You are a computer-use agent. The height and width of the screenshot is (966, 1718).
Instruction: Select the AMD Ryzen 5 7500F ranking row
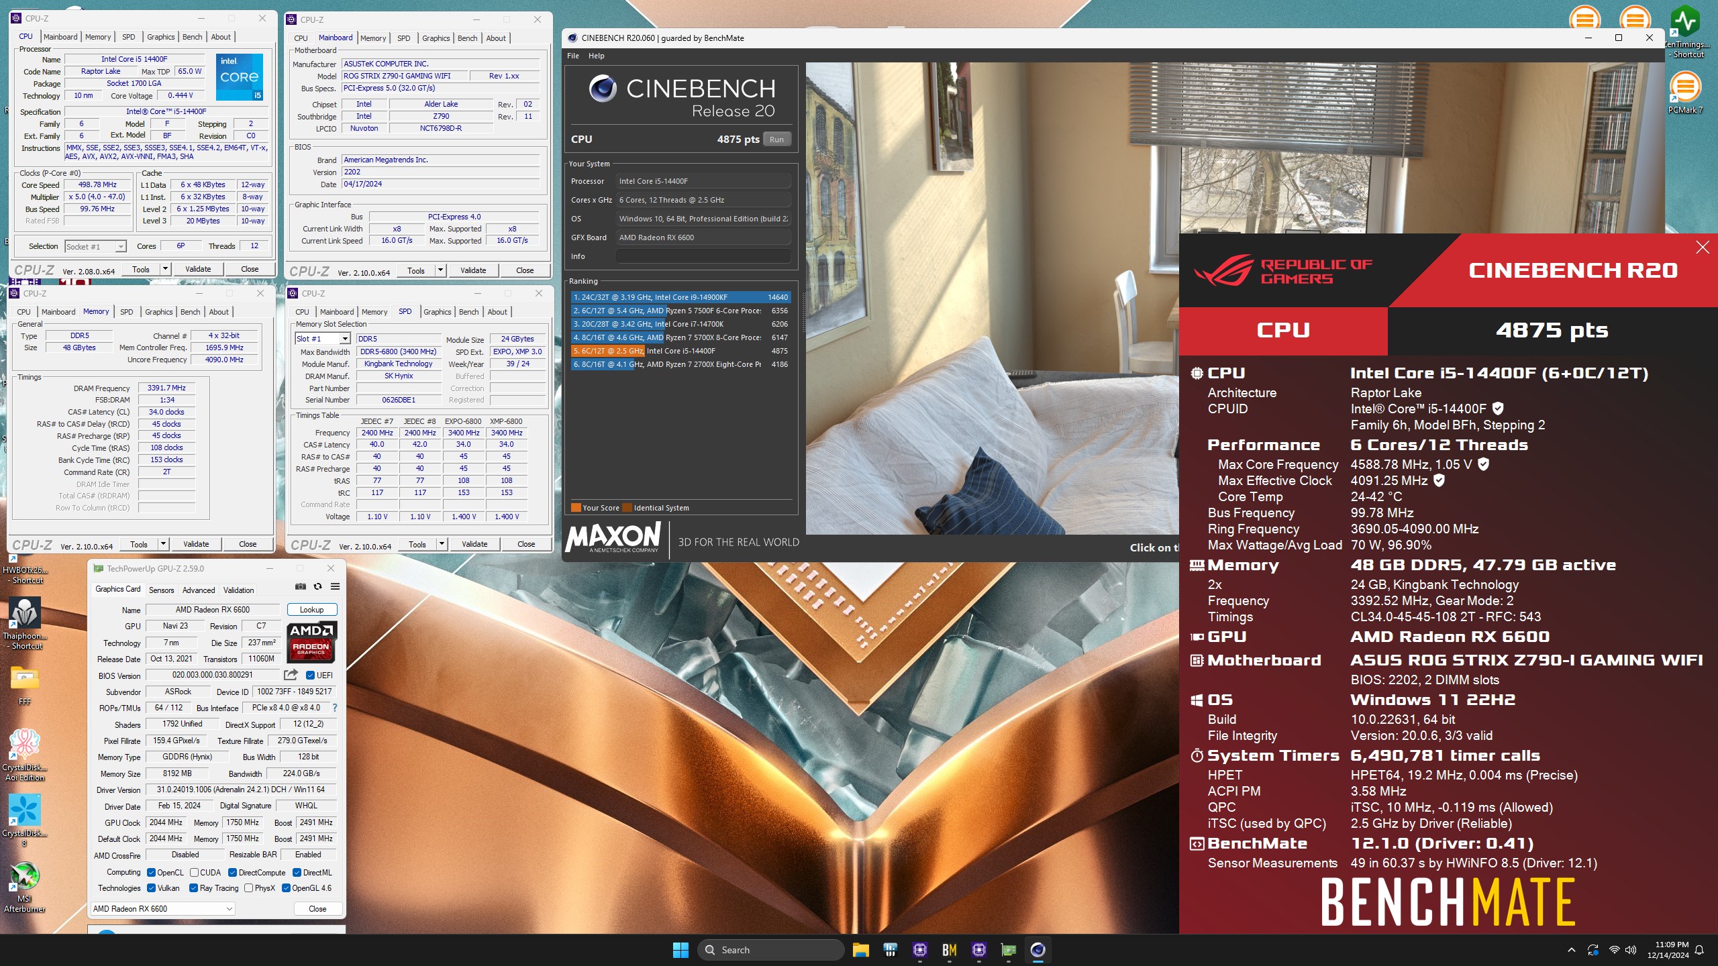680,311
